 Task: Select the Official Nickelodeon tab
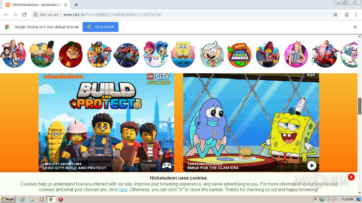pos(36,5)
